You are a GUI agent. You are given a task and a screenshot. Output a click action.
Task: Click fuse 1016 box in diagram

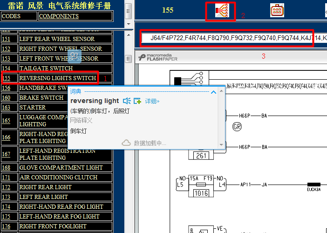tap(201, 193)
